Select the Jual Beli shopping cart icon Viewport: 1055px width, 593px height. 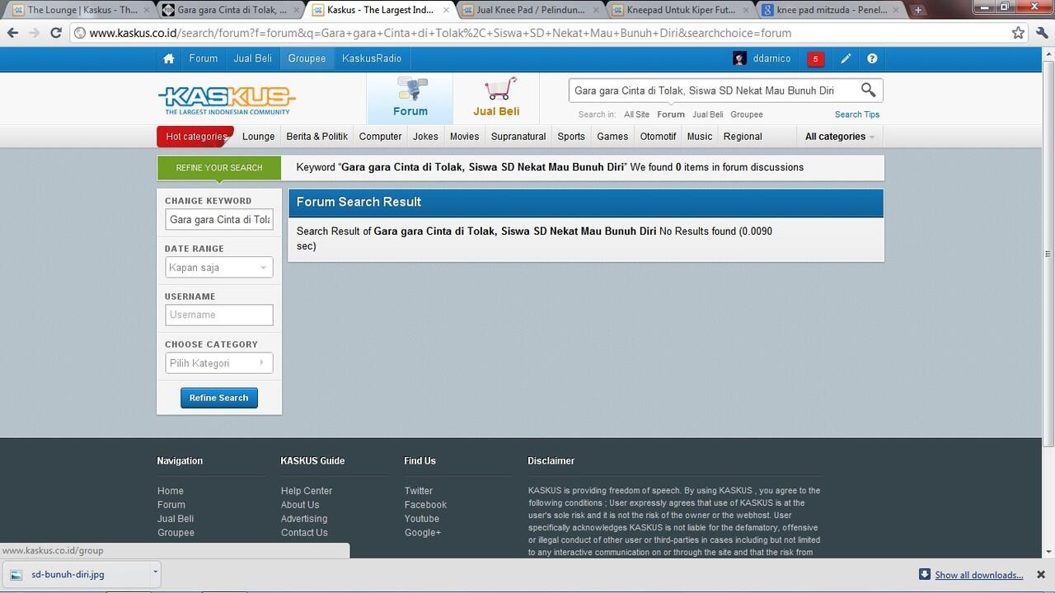(496, 97)
